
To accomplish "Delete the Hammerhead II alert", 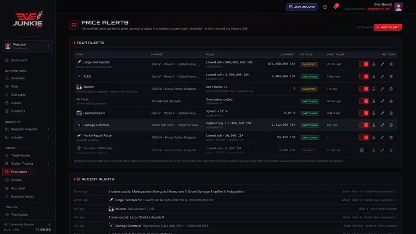I will (x=391, y=113).
